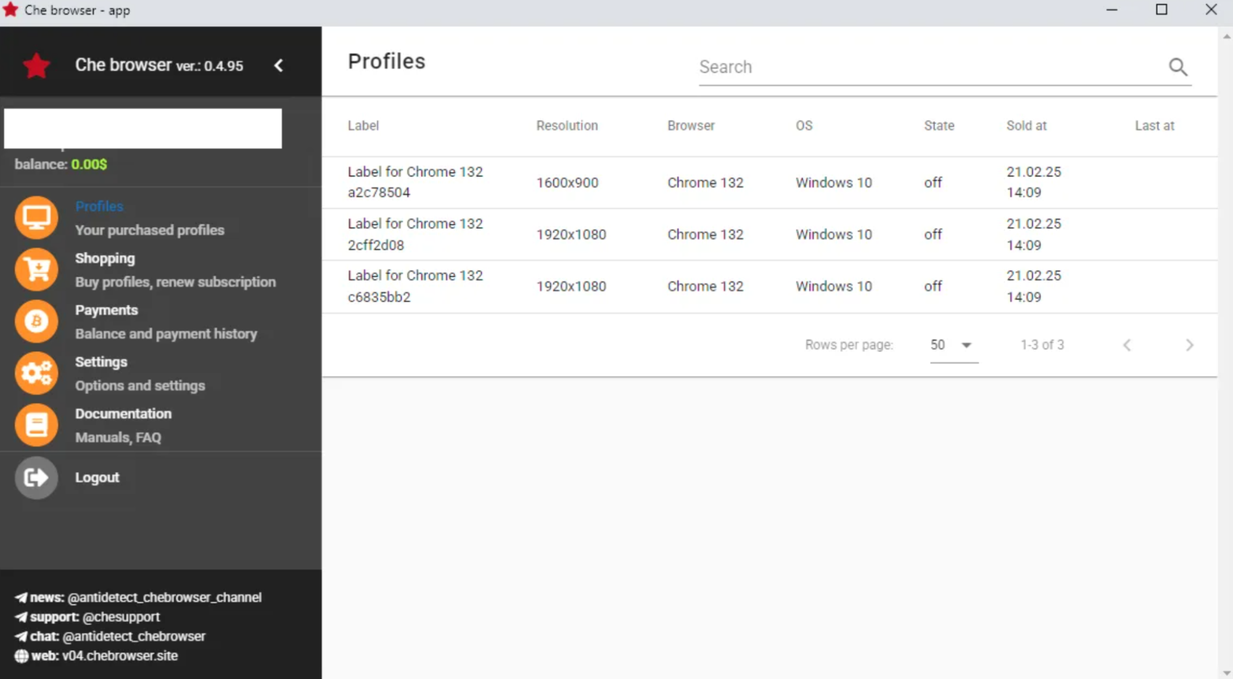Select the Settings menu label
This screenshot has width=1233, height=679.
[x=101, y=362]
